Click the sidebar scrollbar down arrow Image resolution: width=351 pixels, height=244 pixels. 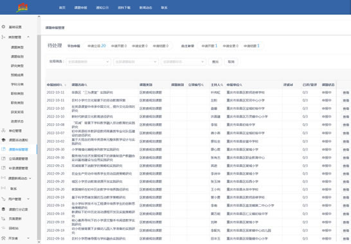[39, 242]
